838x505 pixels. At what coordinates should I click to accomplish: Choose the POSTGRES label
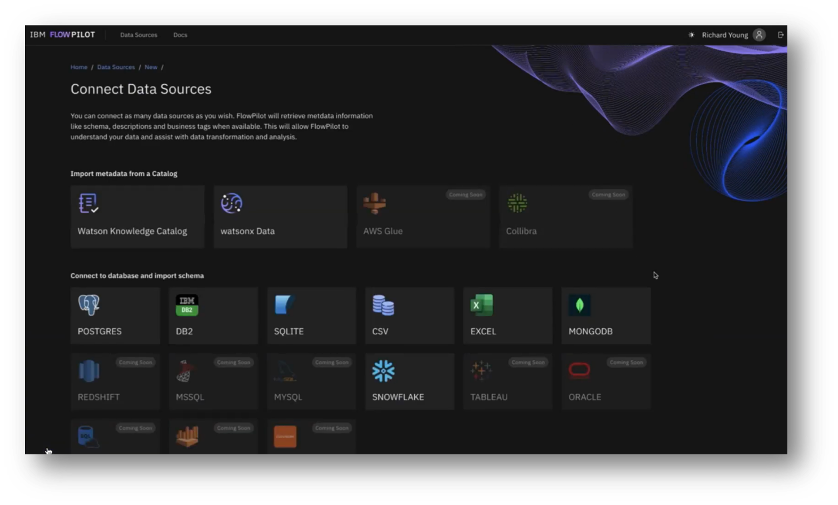[100, 331]
